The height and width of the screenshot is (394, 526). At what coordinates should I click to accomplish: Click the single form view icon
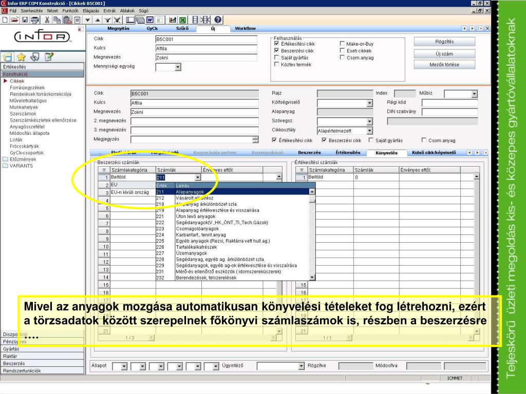coord(130,20)
